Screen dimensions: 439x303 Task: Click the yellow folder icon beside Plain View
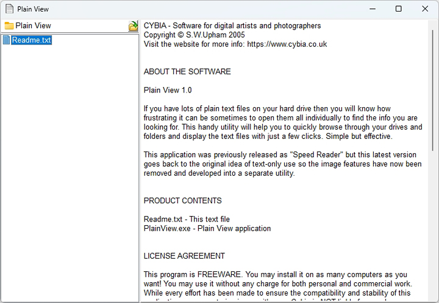coord(9,26)
